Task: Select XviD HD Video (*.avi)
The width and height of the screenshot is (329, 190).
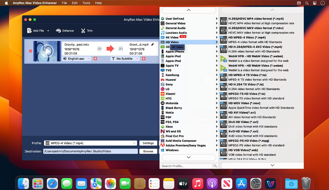Action: pyautogui.click(x=261, y=134)
